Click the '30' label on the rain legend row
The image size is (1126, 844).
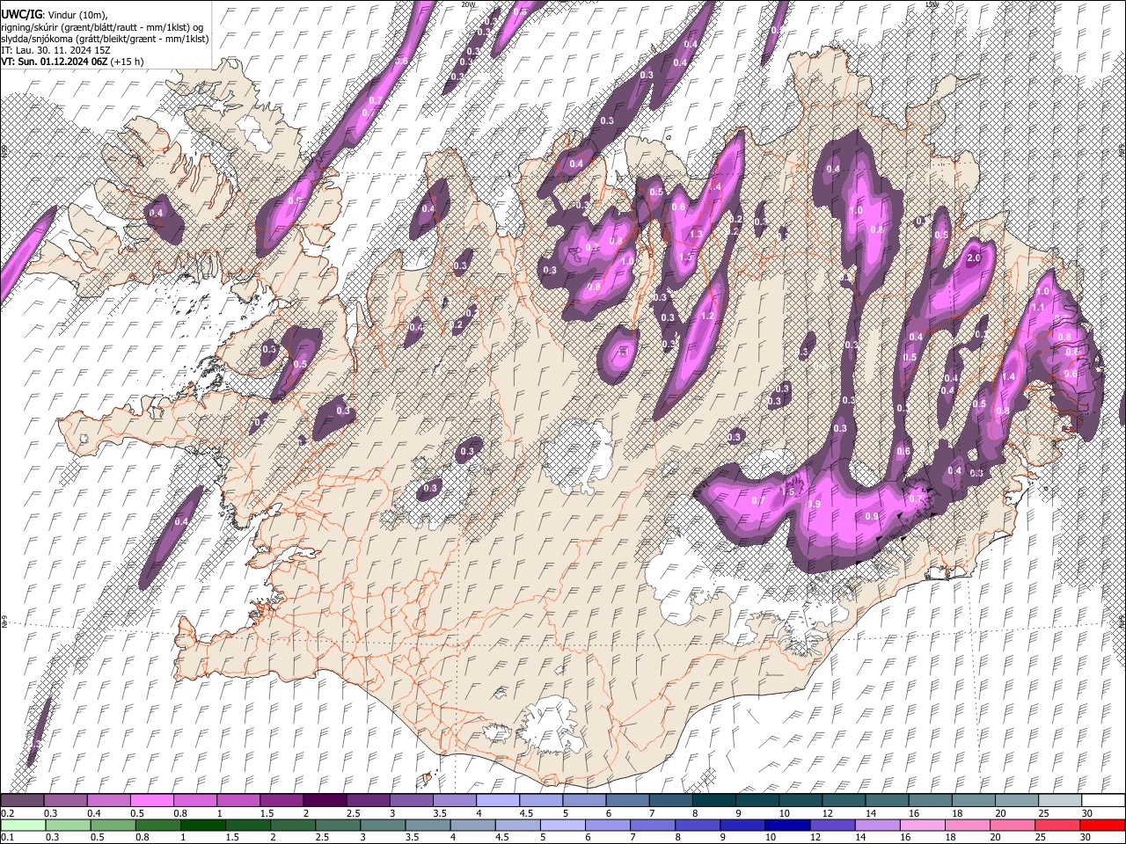1087,838
